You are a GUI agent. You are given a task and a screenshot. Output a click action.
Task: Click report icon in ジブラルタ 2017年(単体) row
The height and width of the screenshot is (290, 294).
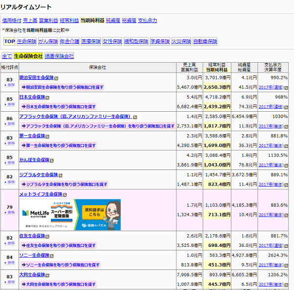tap(286, 185)
